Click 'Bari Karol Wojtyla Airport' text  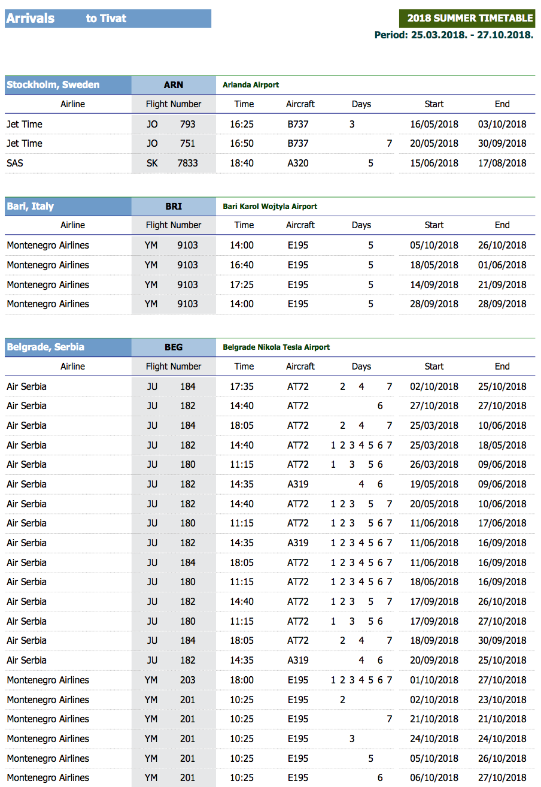click(x=270, y=207)
